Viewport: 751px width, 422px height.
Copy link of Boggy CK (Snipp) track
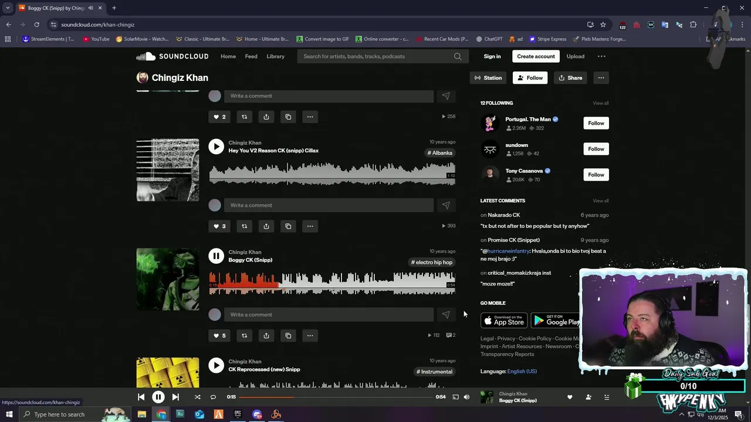(x=288, y=336)
